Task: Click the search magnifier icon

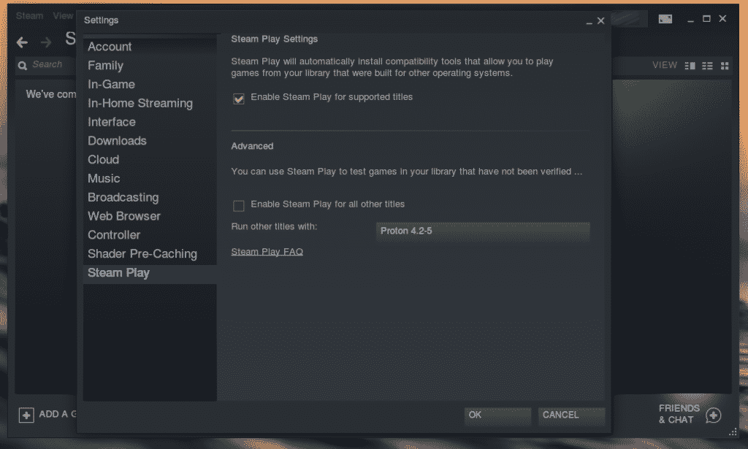Action: pos(23,65)
